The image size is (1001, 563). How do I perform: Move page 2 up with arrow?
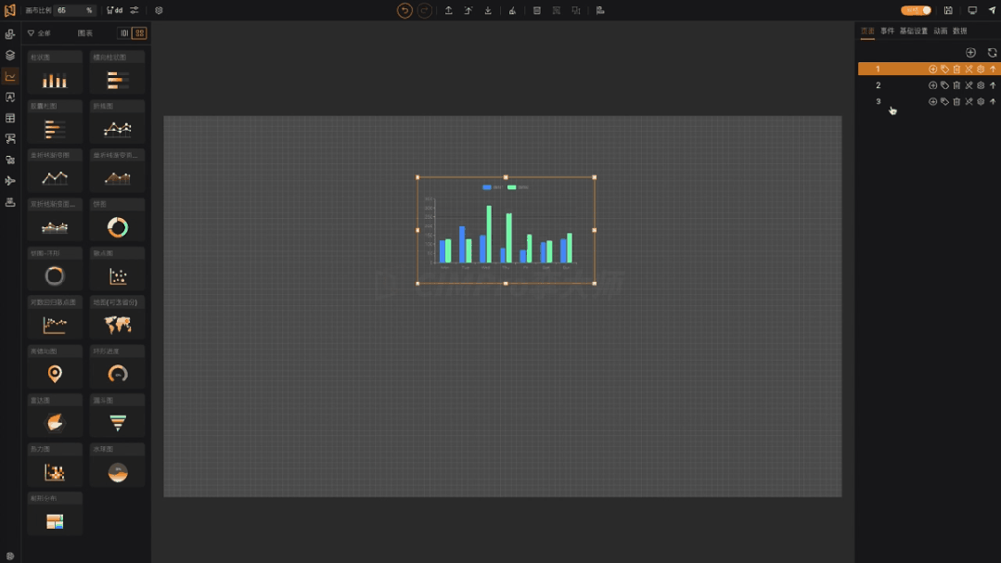click(x=993, y=85)
